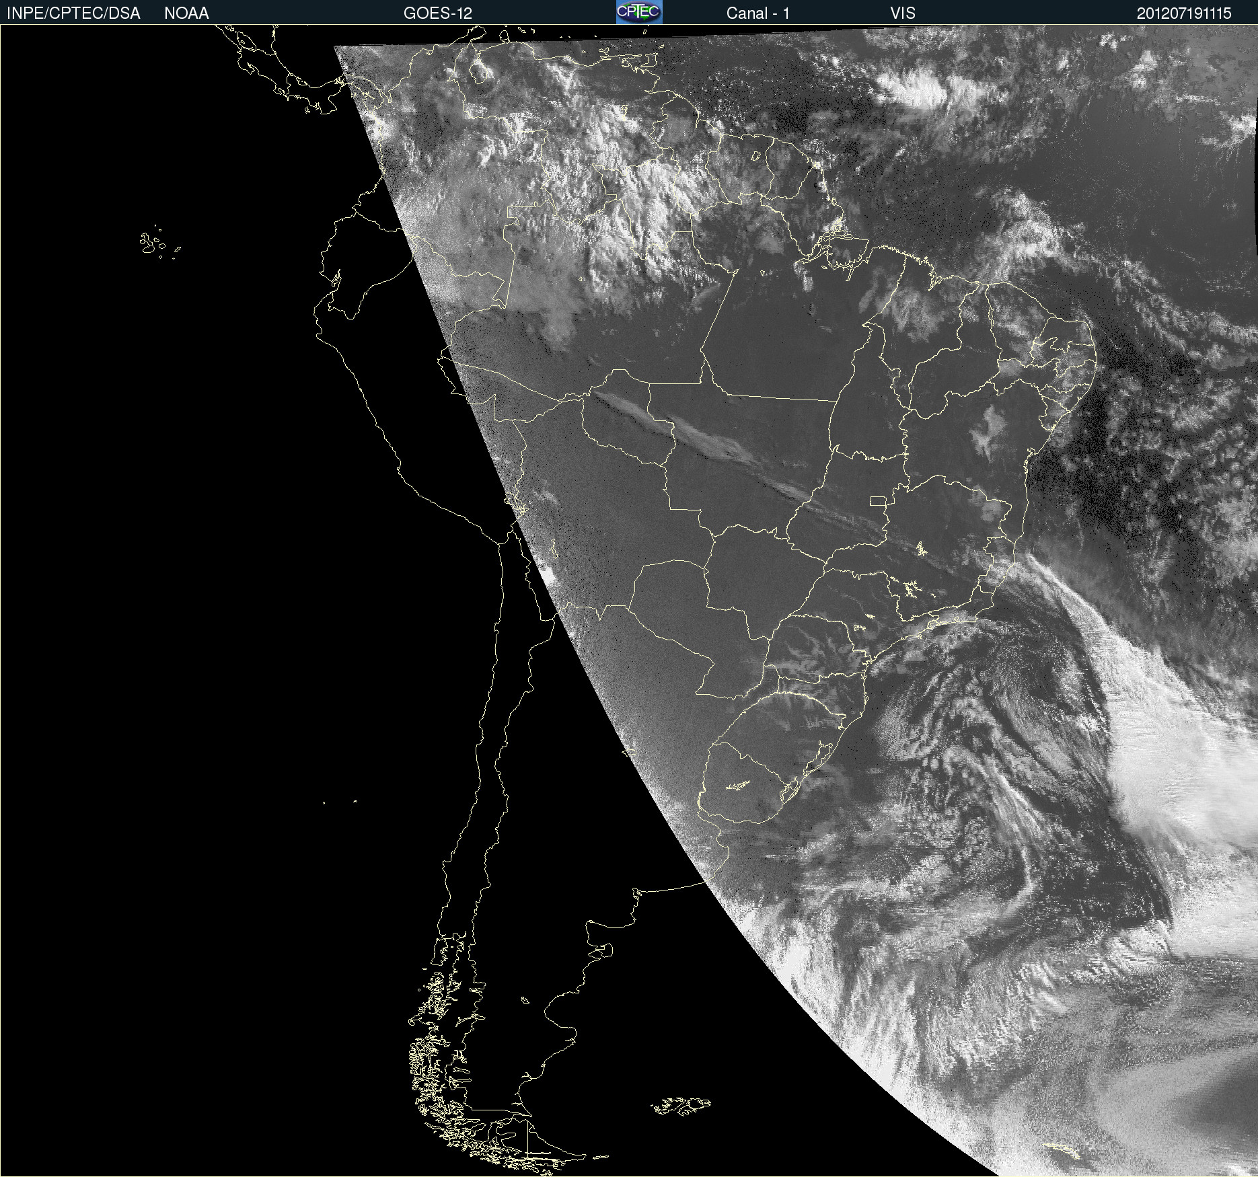Click the NOAA label in header
Viewport: 1258px width, 1177px height.
(x=186, y=13)
